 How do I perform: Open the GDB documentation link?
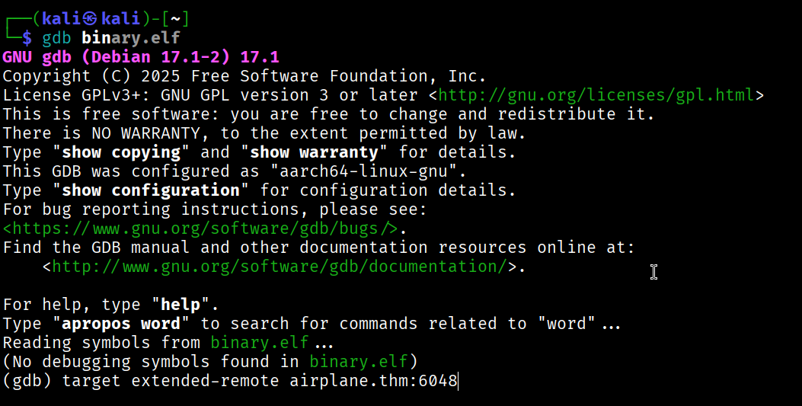(279, 267)
